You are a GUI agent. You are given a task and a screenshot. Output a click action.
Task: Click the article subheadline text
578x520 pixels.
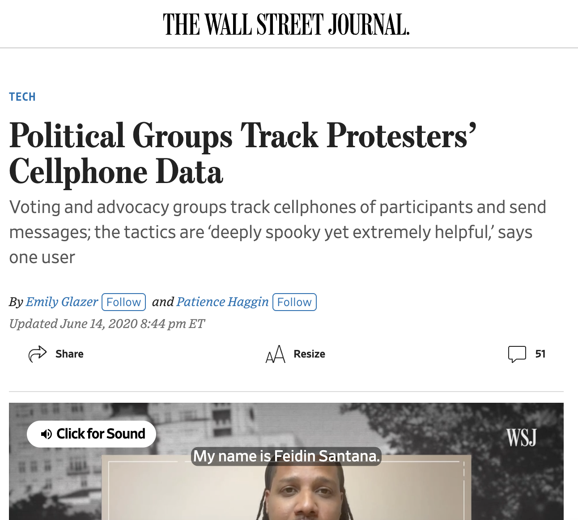(x=277, y=232)
